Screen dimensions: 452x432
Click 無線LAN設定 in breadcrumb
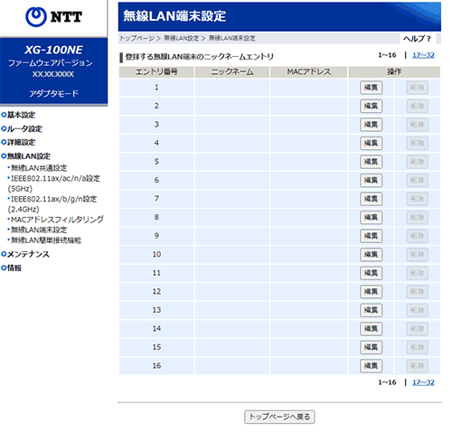182,38
